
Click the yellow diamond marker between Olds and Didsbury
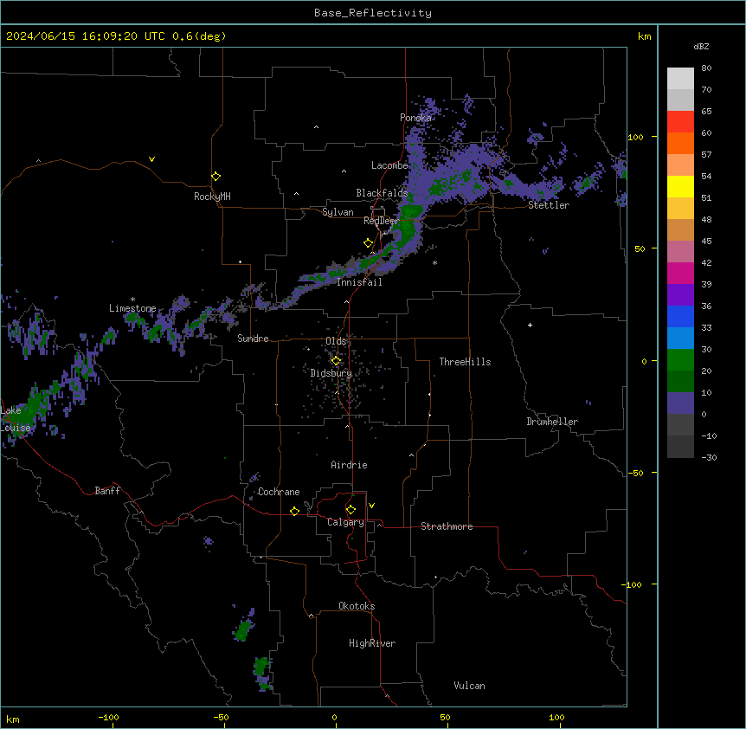pyautogui.click(x=336, y=361)
